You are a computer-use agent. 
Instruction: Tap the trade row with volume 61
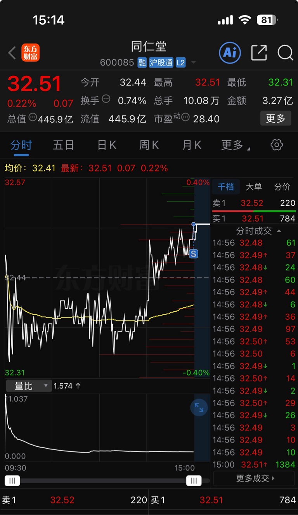pos(254,243)
